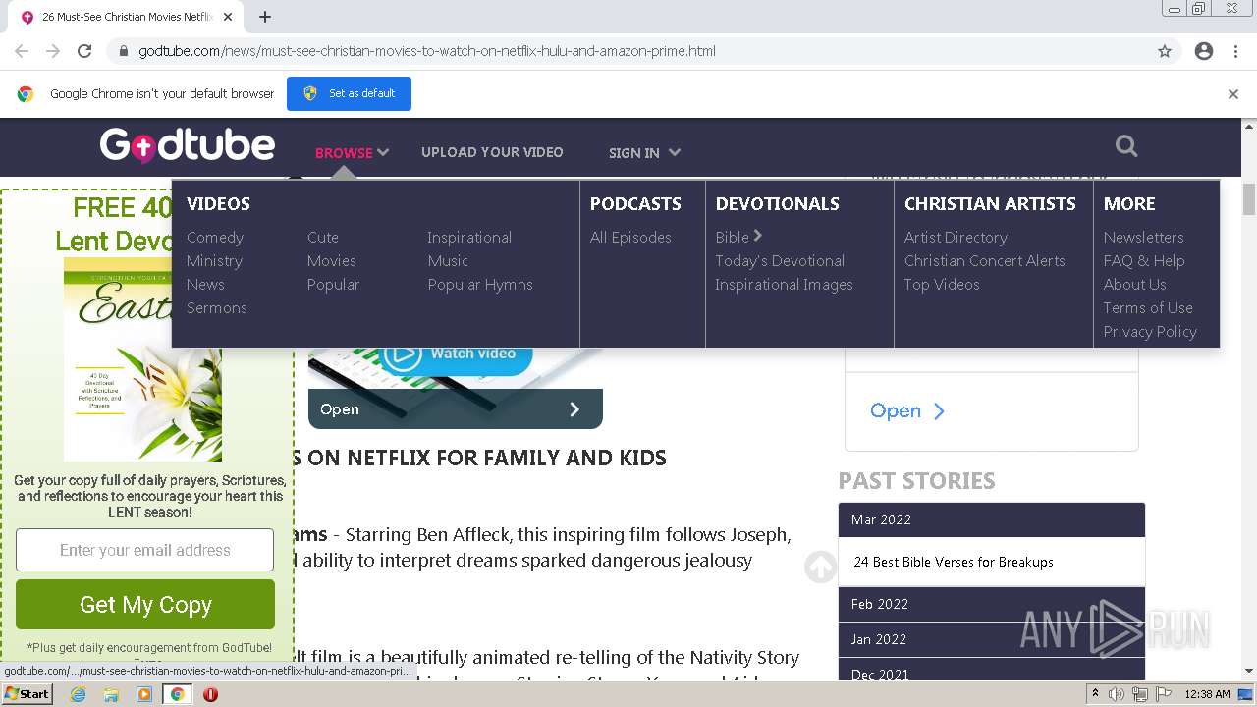Click the email address input field

click(x=144, y=550)
